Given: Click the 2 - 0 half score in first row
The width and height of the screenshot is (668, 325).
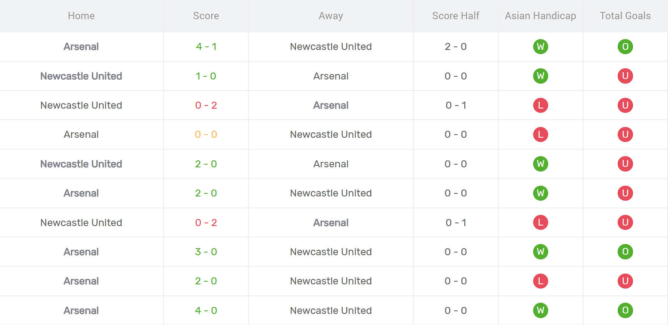Looking at the screenshot, I should coord(456,47).
